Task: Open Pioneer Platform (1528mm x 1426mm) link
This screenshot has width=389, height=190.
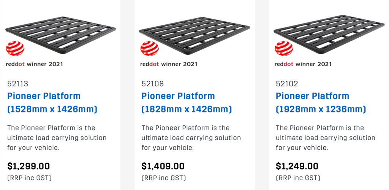Action: coord(52,103)
